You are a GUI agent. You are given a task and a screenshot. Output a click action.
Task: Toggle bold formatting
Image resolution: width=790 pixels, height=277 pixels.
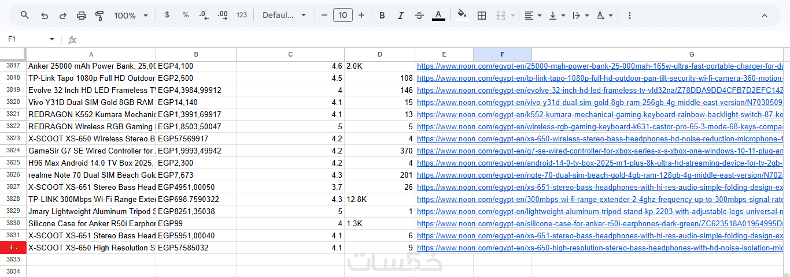click(382, 16)
